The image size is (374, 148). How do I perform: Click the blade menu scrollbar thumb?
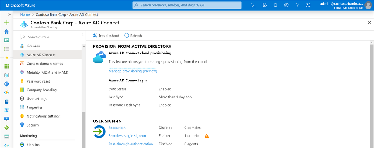click(x=83, y=130)
